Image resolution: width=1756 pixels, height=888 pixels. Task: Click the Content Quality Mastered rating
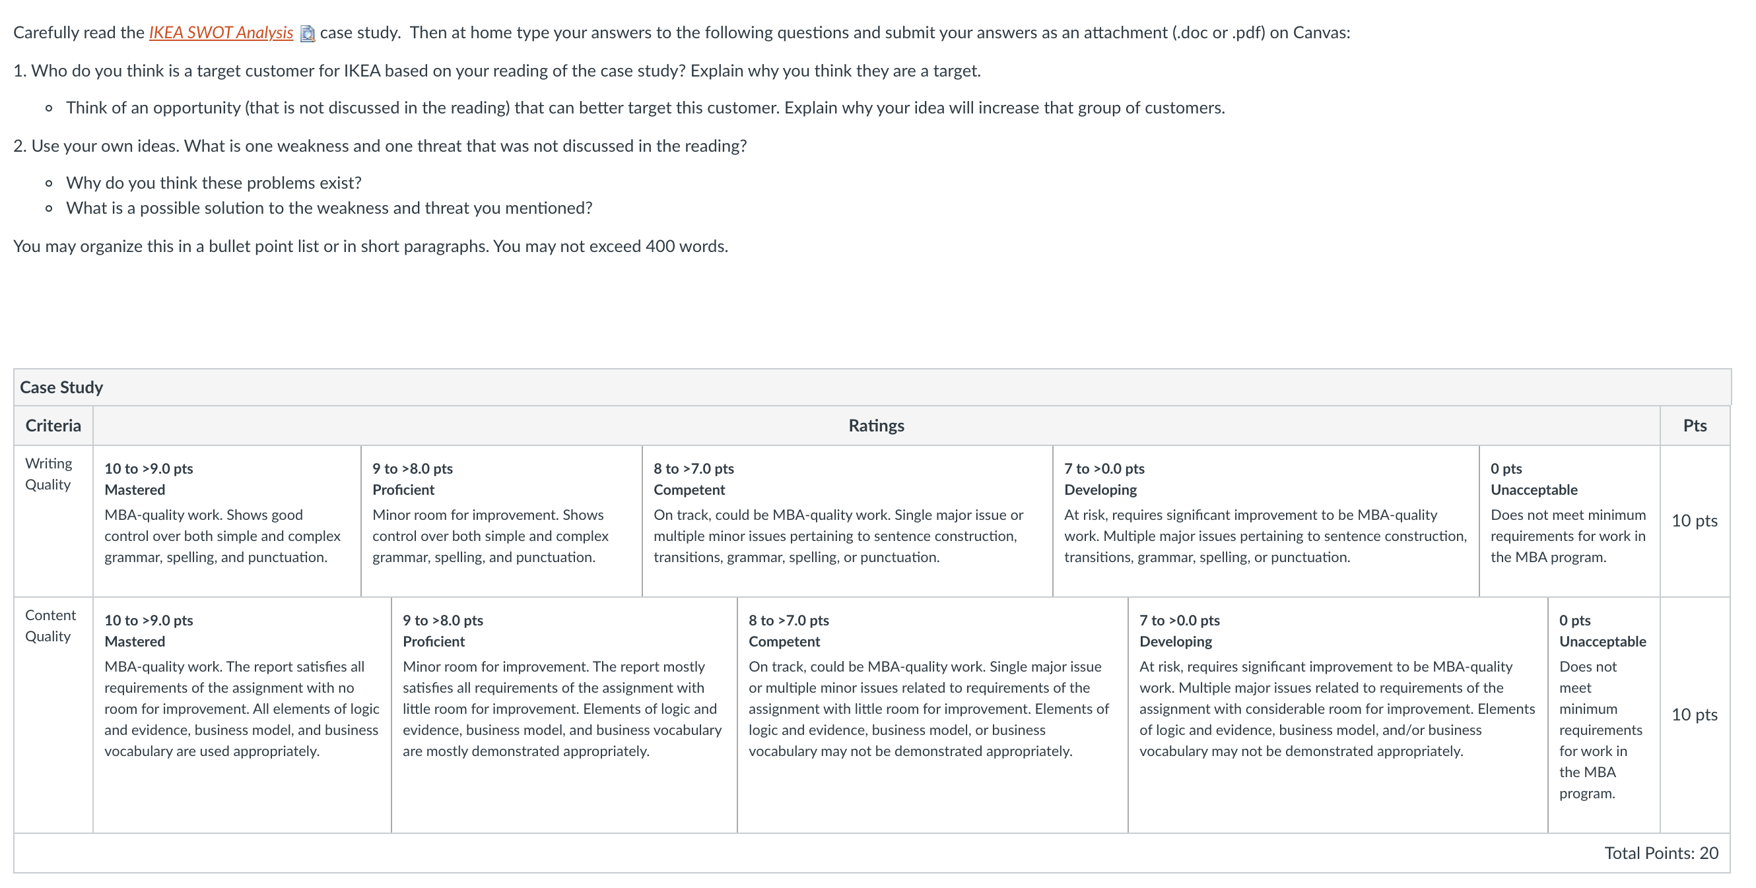242,715
